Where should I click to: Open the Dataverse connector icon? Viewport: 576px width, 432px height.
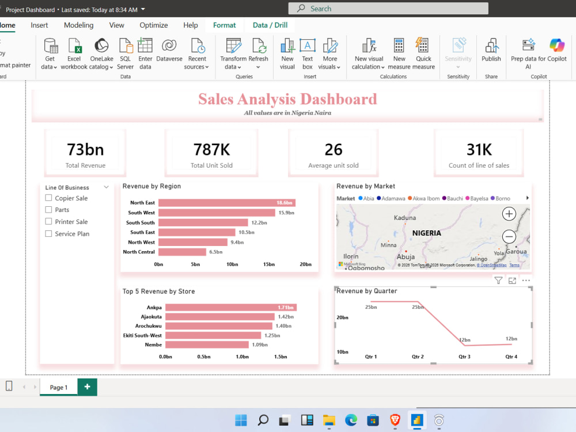point(169,46)
